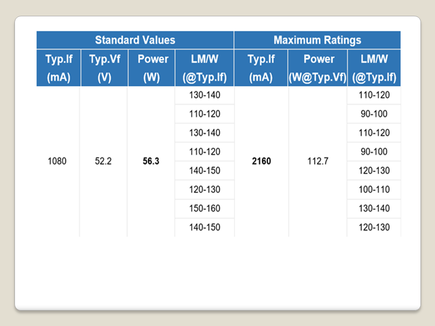This screenshot has width=435, height=326.
Task: Select the top 130-140 cell under Standard Values
Action: click(x=204, y=95)
